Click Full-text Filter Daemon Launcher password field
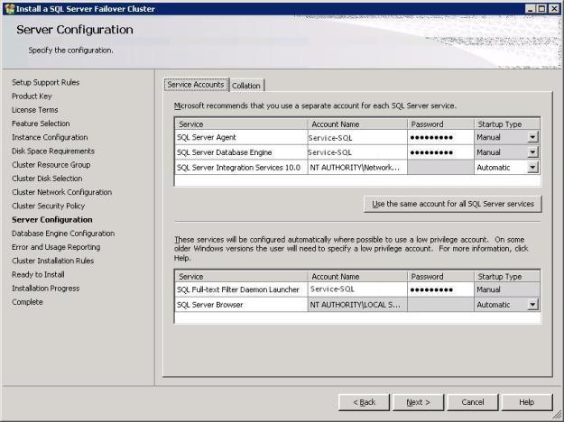The image size is (564, 422). pyautogui.click(x=439, y=289)
